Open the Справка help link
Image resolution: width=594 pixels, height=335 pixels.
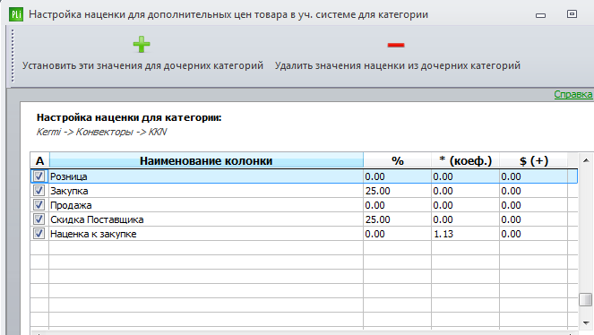point(572,94)
